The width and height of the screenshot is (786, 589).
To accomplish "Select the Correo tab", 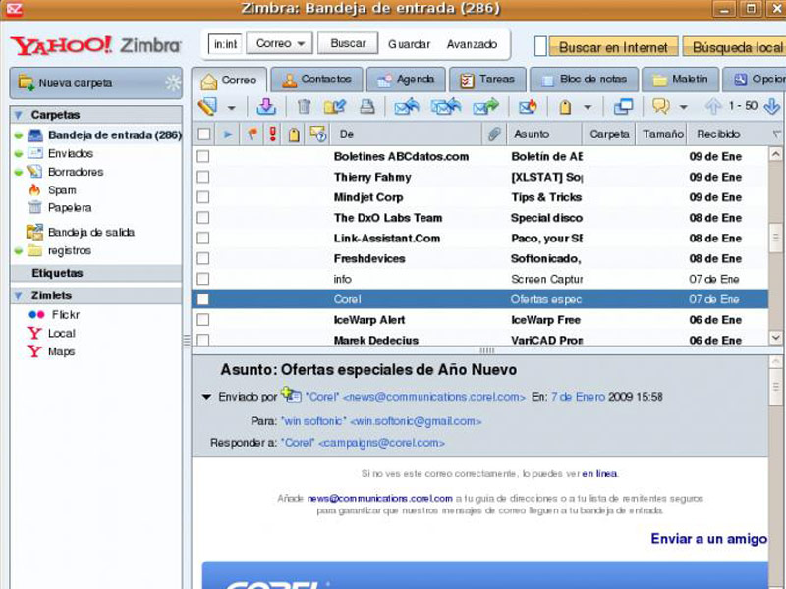I will 230,80.
